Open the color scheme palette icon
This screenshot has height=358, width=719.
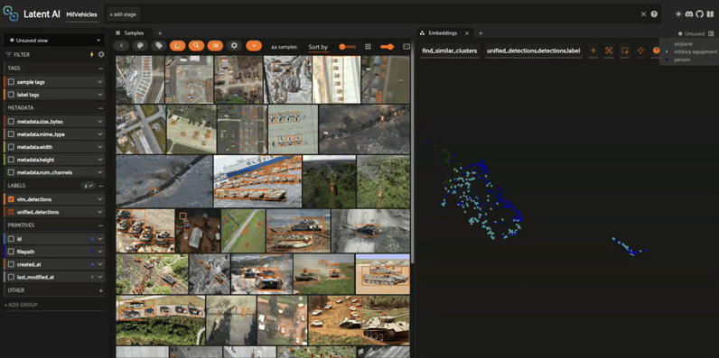click(x=140, y=46)
